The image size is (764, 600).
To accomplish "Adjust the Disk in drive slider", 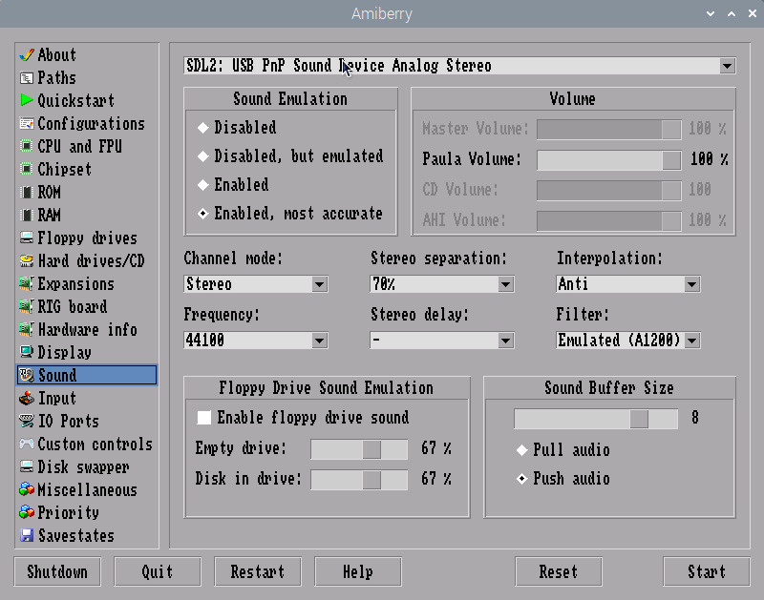I will click(x=360, y=481).
